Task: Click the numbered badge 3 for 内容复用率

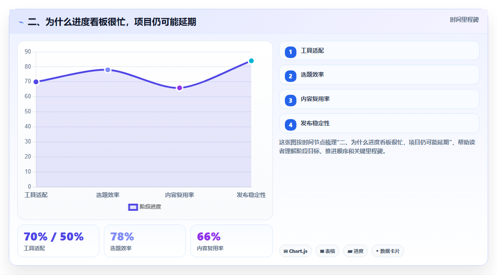Action: pyautogui.click(x=290, y=101)
